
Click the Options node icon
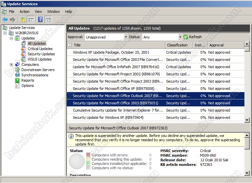click(17, 86)
